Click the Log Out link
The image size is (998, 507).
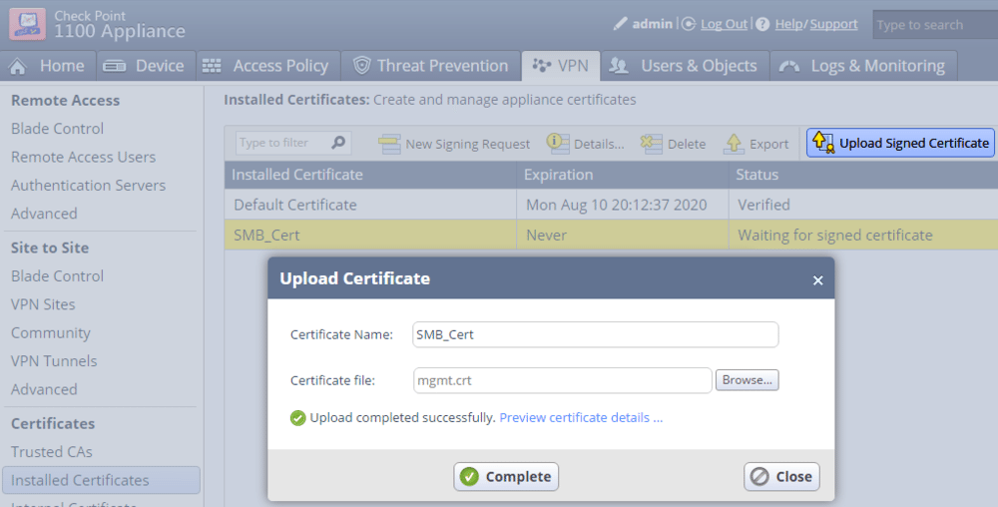[724, 24]
